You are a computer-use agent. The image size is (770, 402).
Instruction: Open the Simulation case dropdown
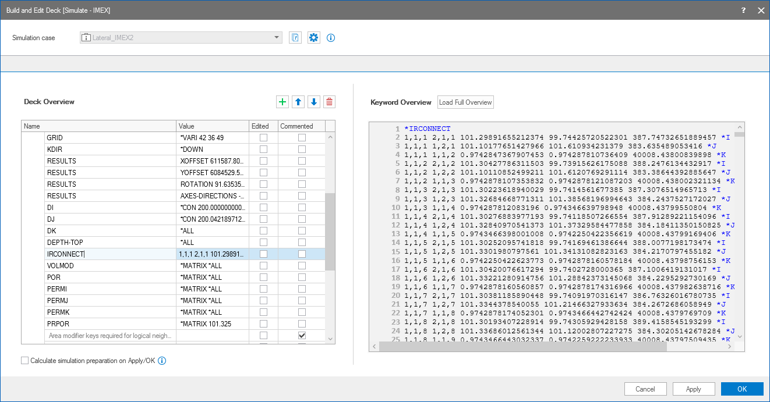pos(277,38)
